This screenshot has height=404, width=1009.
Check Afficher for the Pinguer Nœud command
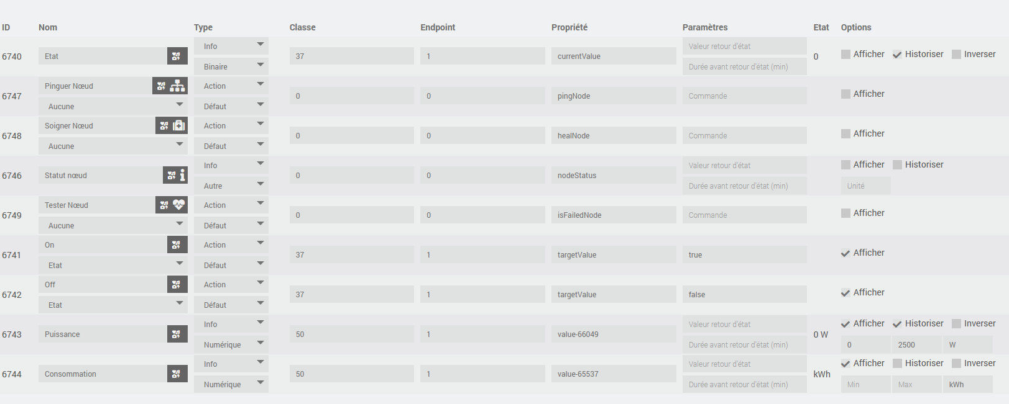845,94
